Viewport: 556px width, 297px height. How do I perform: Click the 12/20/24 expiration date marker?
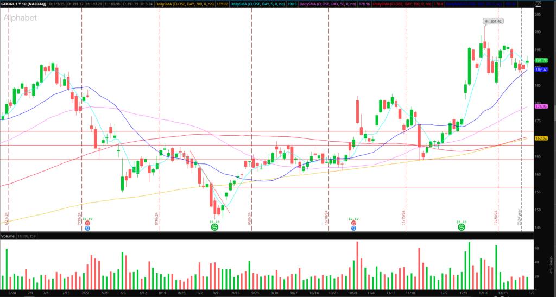[x=496, y=218]
